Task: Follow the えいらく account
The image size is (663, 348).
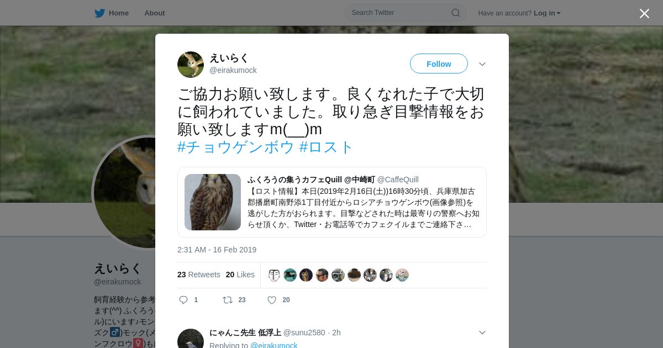Action: pos(439,64)
